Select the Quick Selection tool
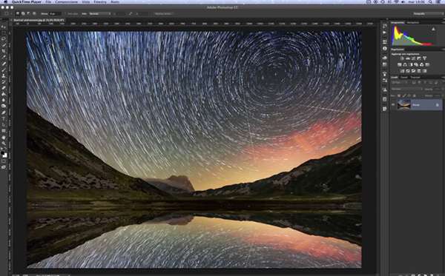 4,45
